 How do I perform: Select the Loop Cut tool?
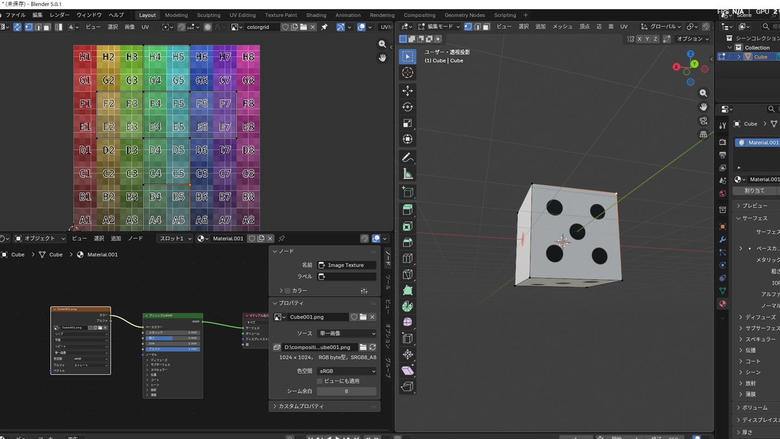click(x=408, y=258)
